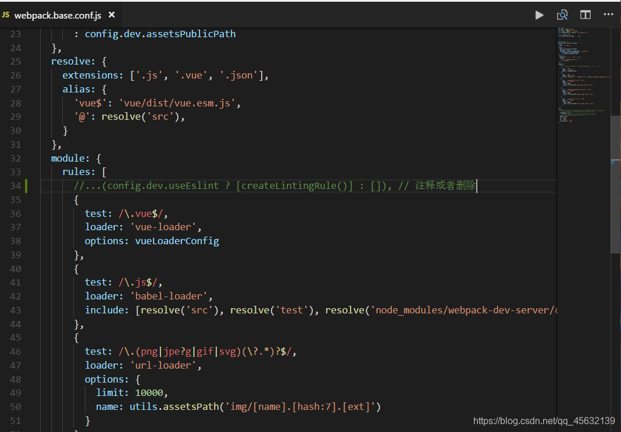This screenshot has height=432, width=621.
Task: Click utils.assetsPath on line 50
Action: (x=174, y=406)
